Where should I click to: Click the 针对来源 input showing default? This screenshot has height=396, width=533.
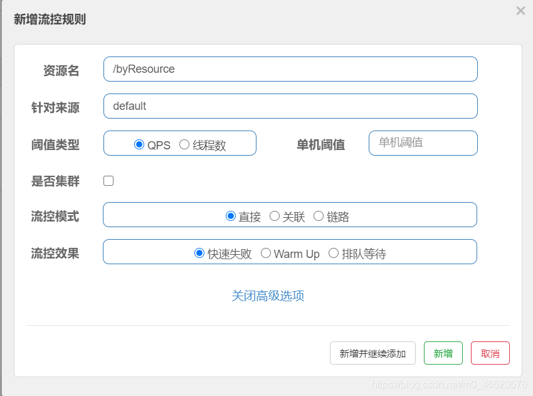(290, 106)
